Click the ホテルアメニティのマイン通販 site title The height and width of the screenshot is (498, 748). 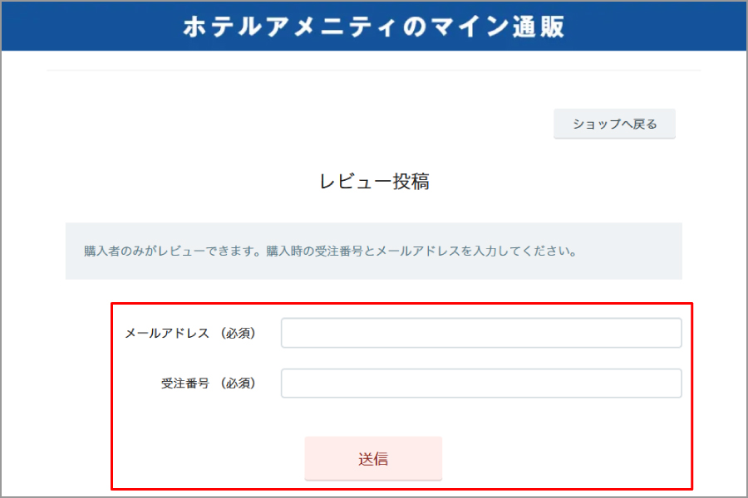pos(373,26)
